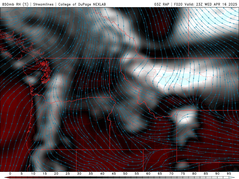The image size is (239, 179).
Task: Click the color bar value 75
Action: tap(183, 174)
